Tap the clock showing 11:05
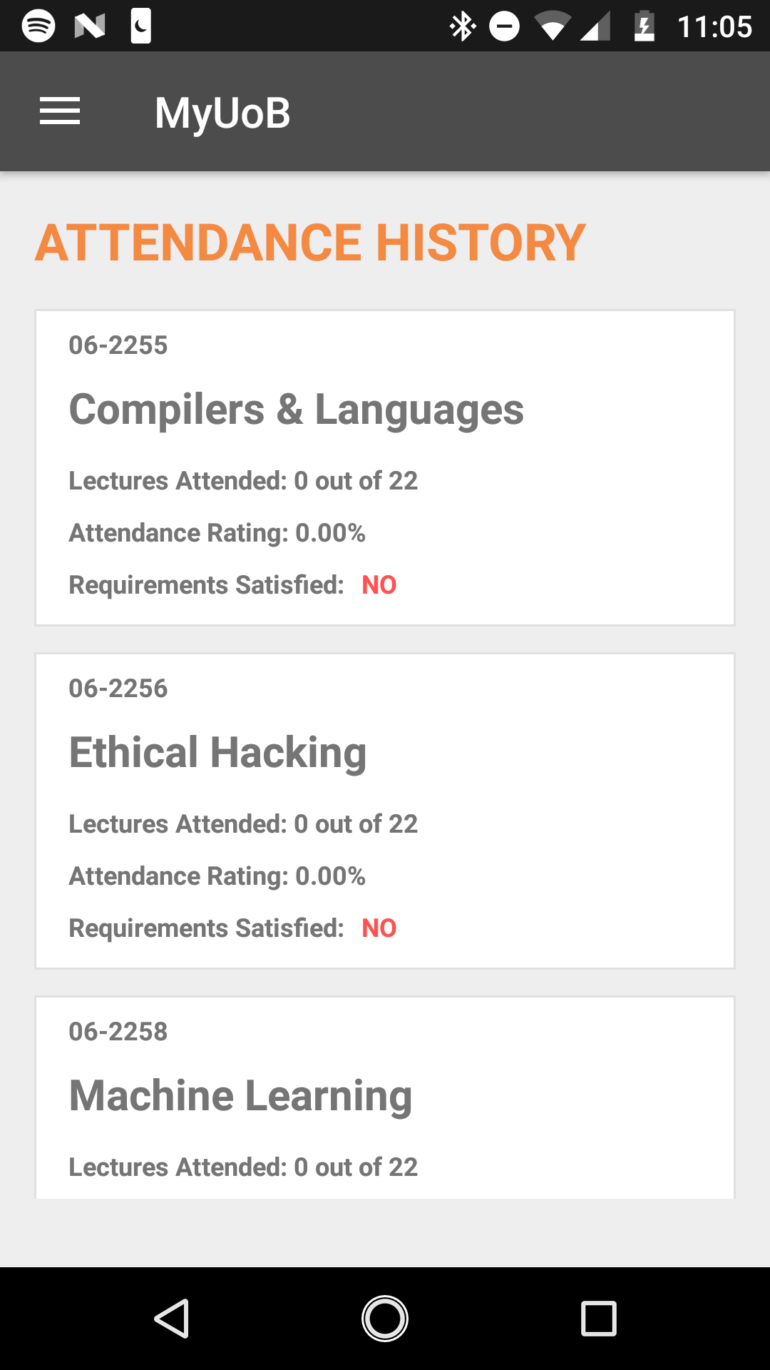 click(x=714, y=27)
